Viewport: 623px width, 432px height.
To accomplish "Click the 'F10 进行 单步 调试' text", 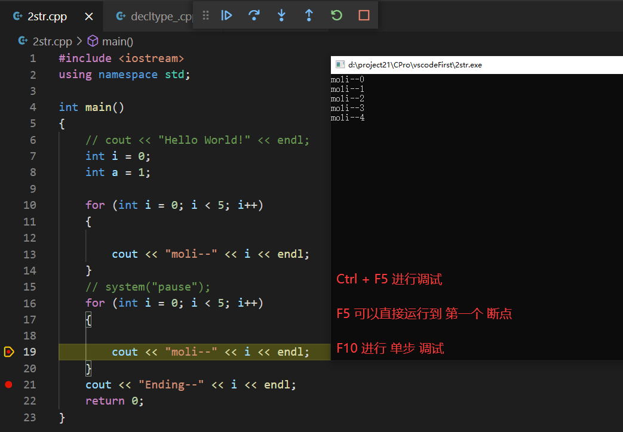I will tap(390, 348).
